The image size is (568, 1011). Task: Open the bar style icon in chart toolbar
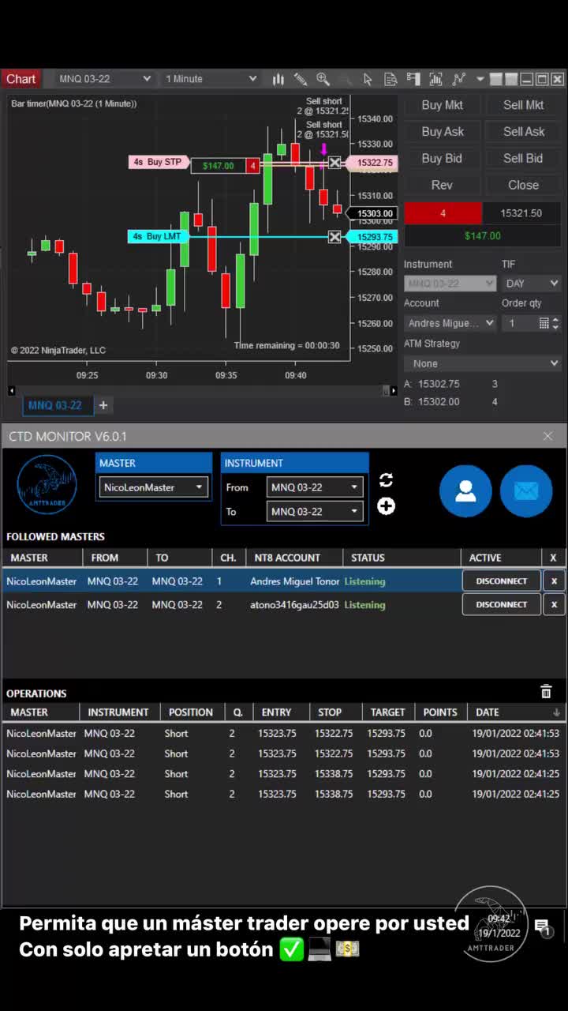coord(278,79)
